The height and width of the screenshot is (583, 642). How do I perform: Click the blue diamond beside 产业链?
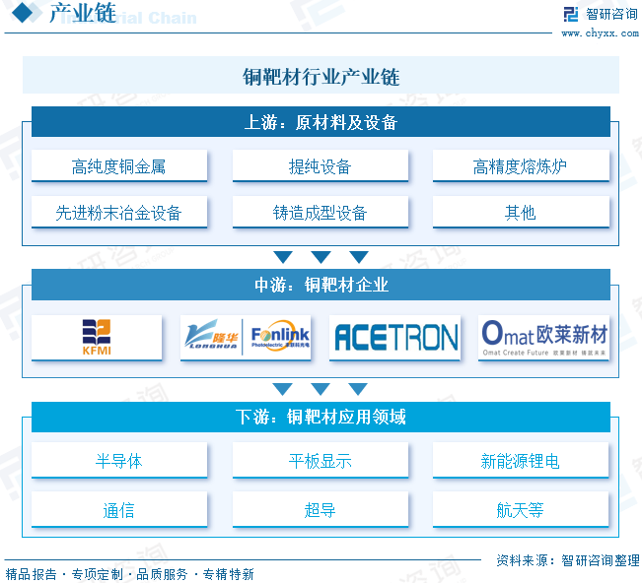(22, 13)
